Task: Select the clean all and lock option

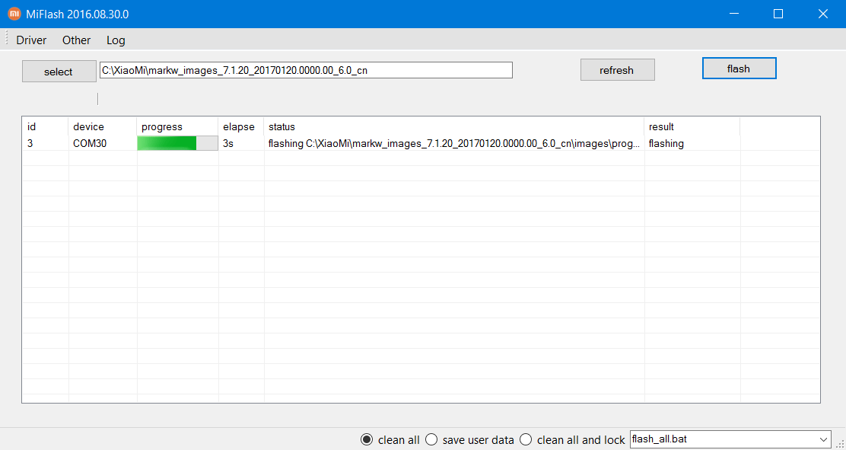Action: [572, 440]
